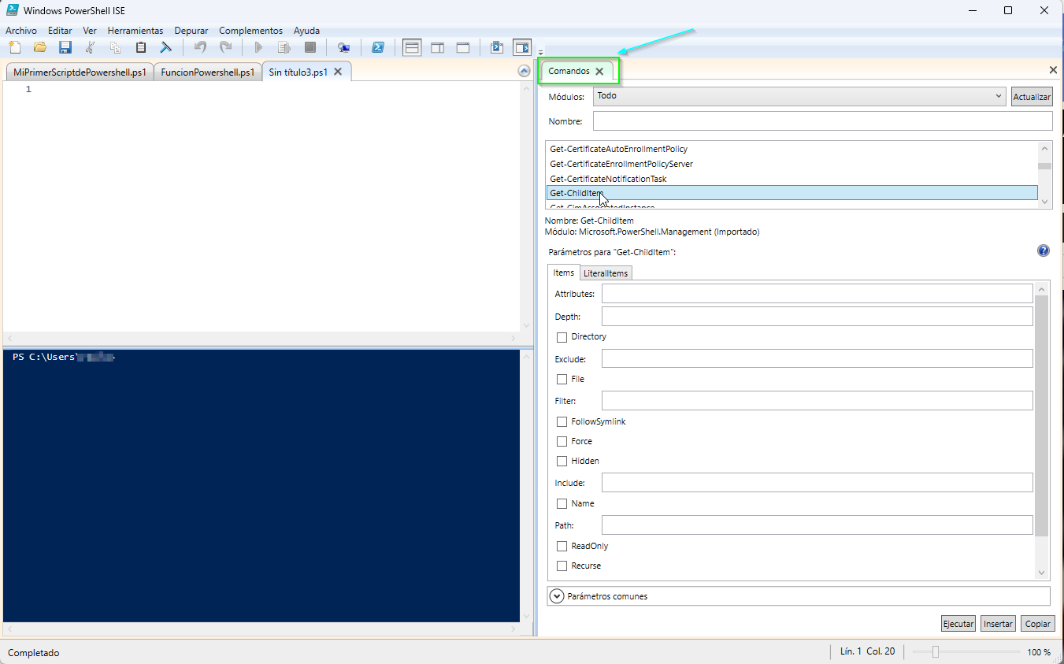Enable the Directory checkbox

tap(562, 337)
